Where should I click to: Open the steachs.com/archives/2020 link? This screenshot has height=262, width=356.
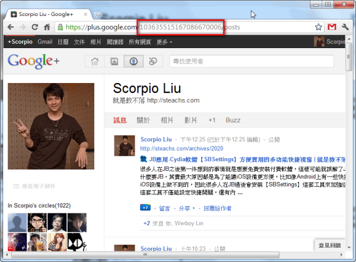pyautogui.click(x=182, y=148)
